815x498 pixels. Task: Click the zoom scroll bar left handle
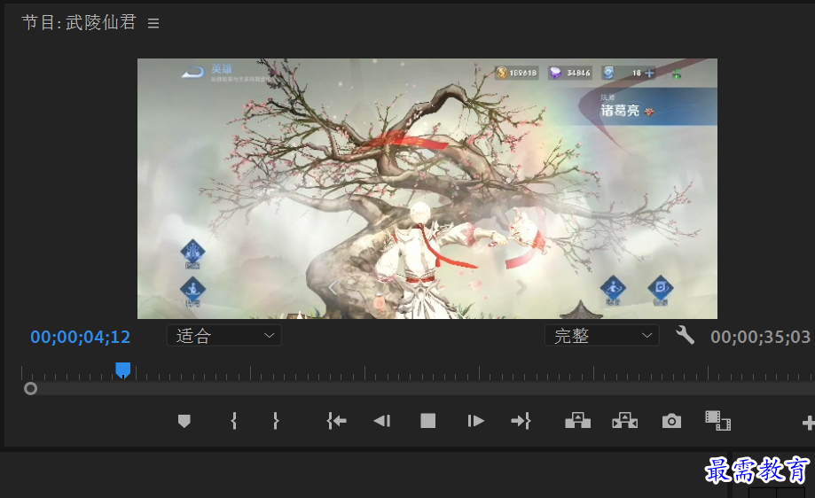coord(31,388)
